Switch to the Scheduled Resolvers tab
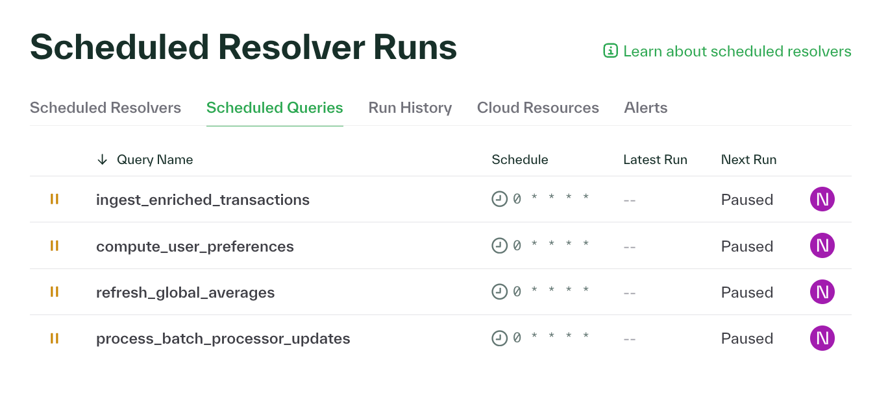Screen dimensions: 888x402 (x=105, y=108)
